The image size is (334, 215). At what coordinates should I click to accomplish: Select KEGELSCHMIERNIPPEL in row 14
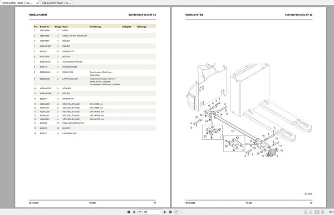[73, 123]
